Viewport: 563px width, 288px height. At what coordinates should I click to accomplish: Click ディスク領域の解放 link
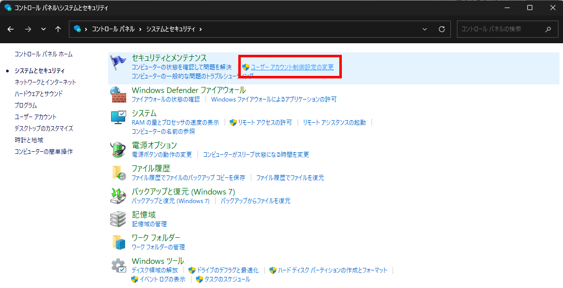(x=155, y=270)
